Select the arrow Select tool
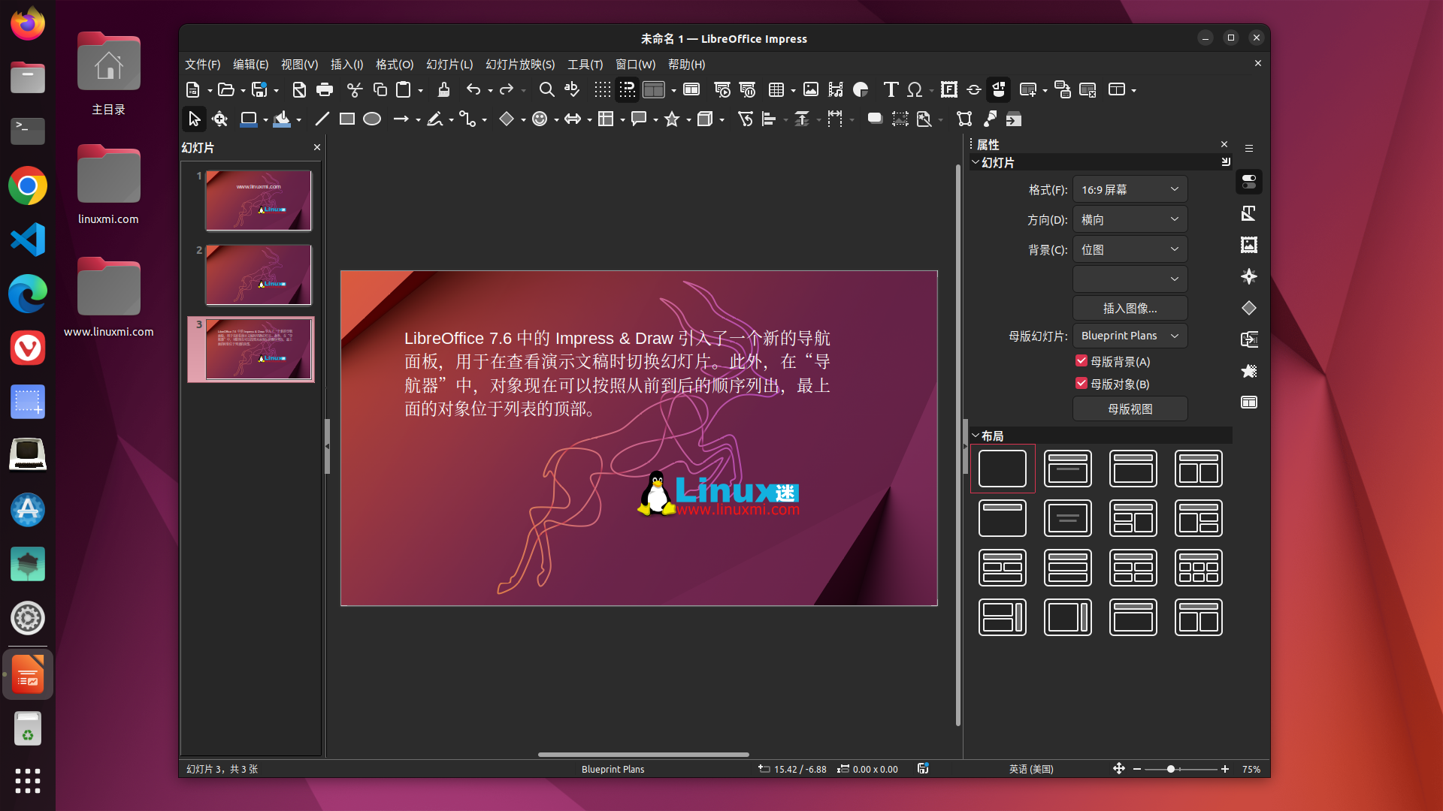 (x=195, y=119)
